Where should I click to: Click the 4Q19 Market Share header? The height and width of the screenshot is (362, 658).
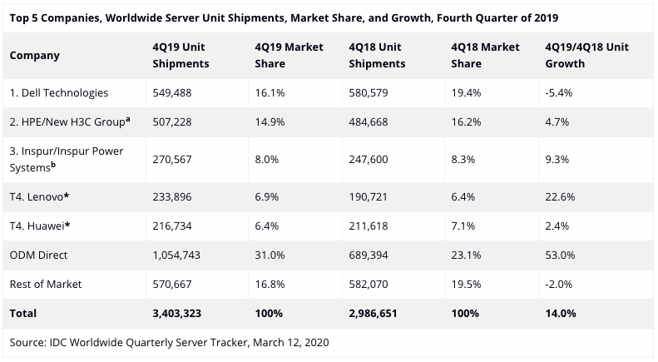click(289, 55)
